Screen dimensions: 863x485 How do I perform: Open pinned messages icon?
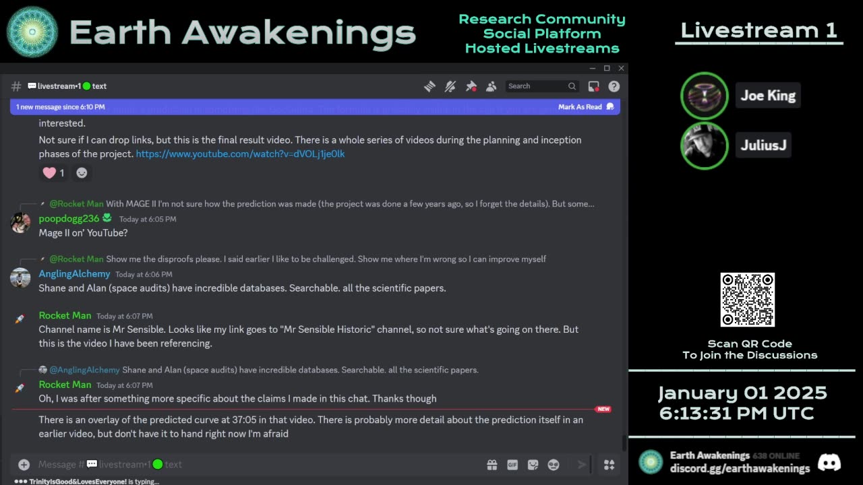pyautogui.click(x=471, y=86)
